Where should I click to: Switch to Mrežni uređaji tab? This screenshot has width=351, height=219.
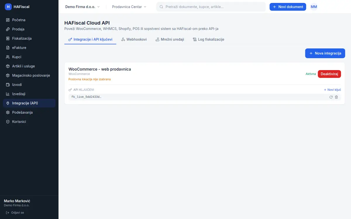tap(170, 39)
